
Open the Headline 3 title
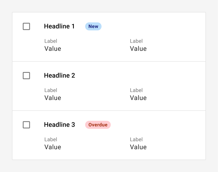point(59,125)
